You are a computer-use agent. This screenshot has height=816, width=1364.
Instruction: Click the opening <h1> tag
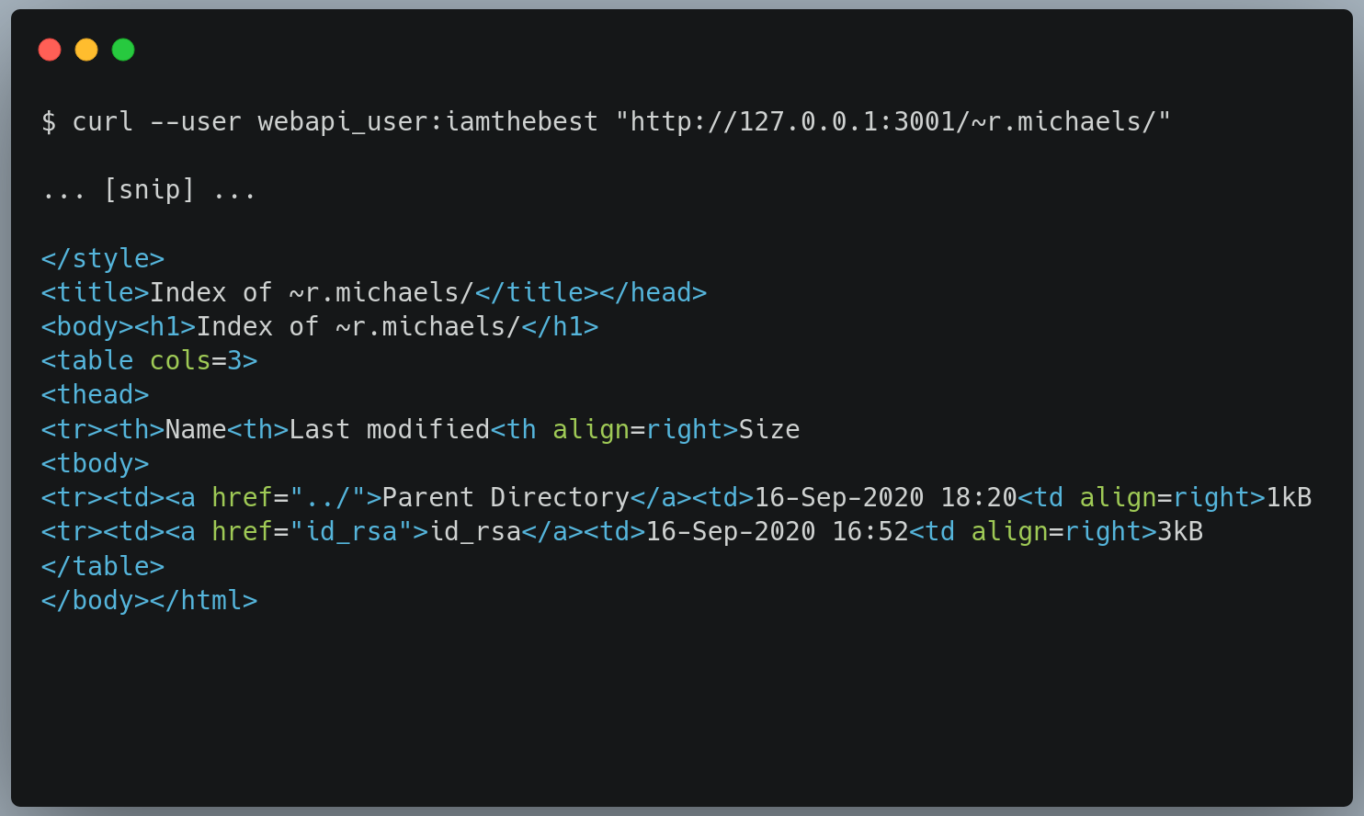coord(165,327)
